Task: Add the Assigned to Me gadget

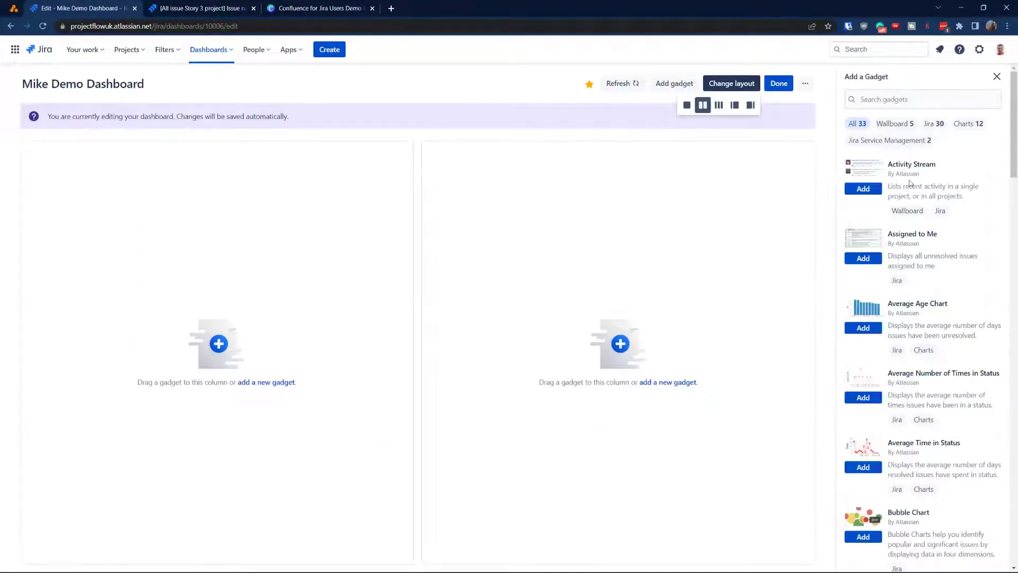Action: (x=863, y=258)
